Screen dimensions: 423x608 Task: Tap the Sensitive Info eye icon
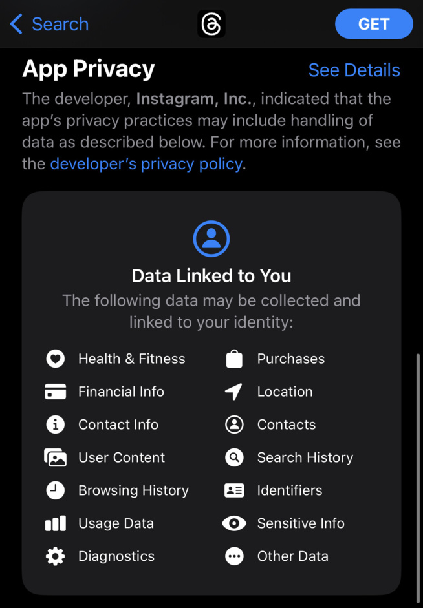234,523
